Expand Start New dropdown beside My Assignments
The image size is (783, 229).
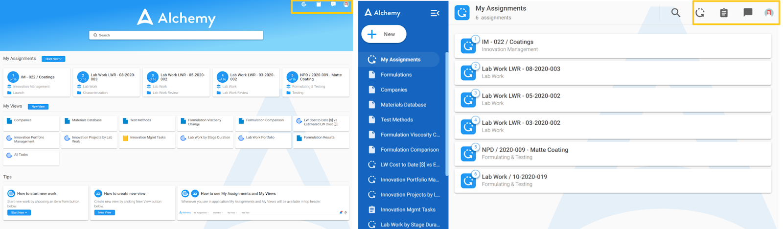53,59
